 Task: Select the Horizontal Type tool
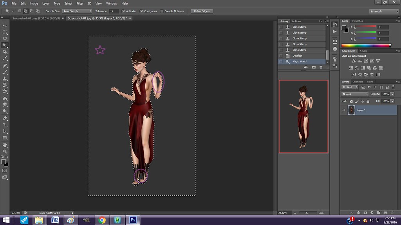[x=5, y=125]
